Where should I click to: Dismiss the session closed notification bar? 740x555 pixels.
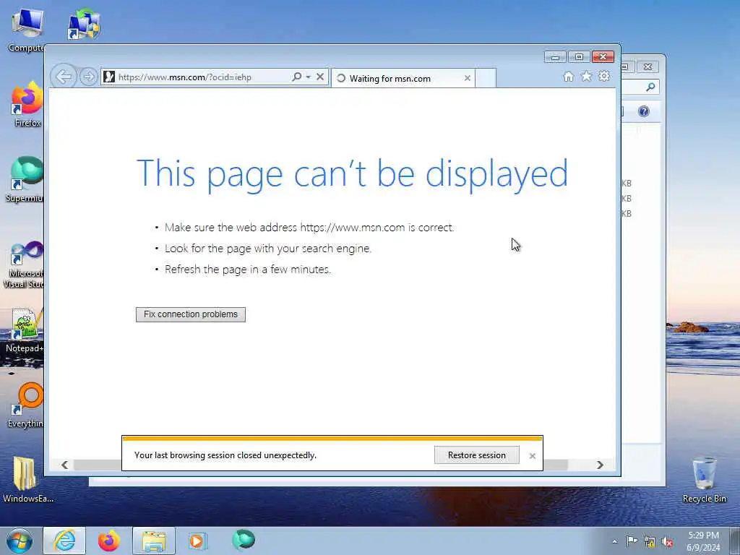pyautogui.click(x=533, y=456)
